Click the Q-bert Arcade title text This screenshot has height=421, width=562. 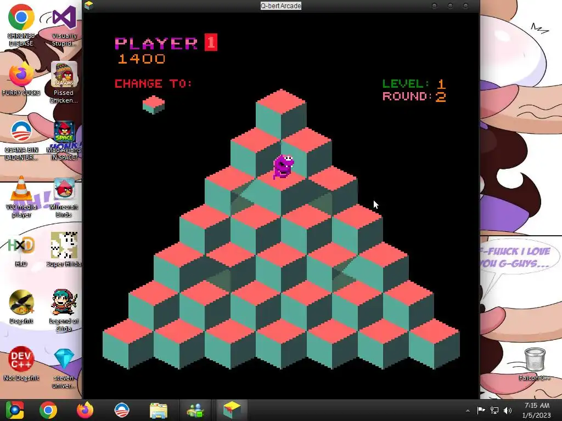[280, 5]
